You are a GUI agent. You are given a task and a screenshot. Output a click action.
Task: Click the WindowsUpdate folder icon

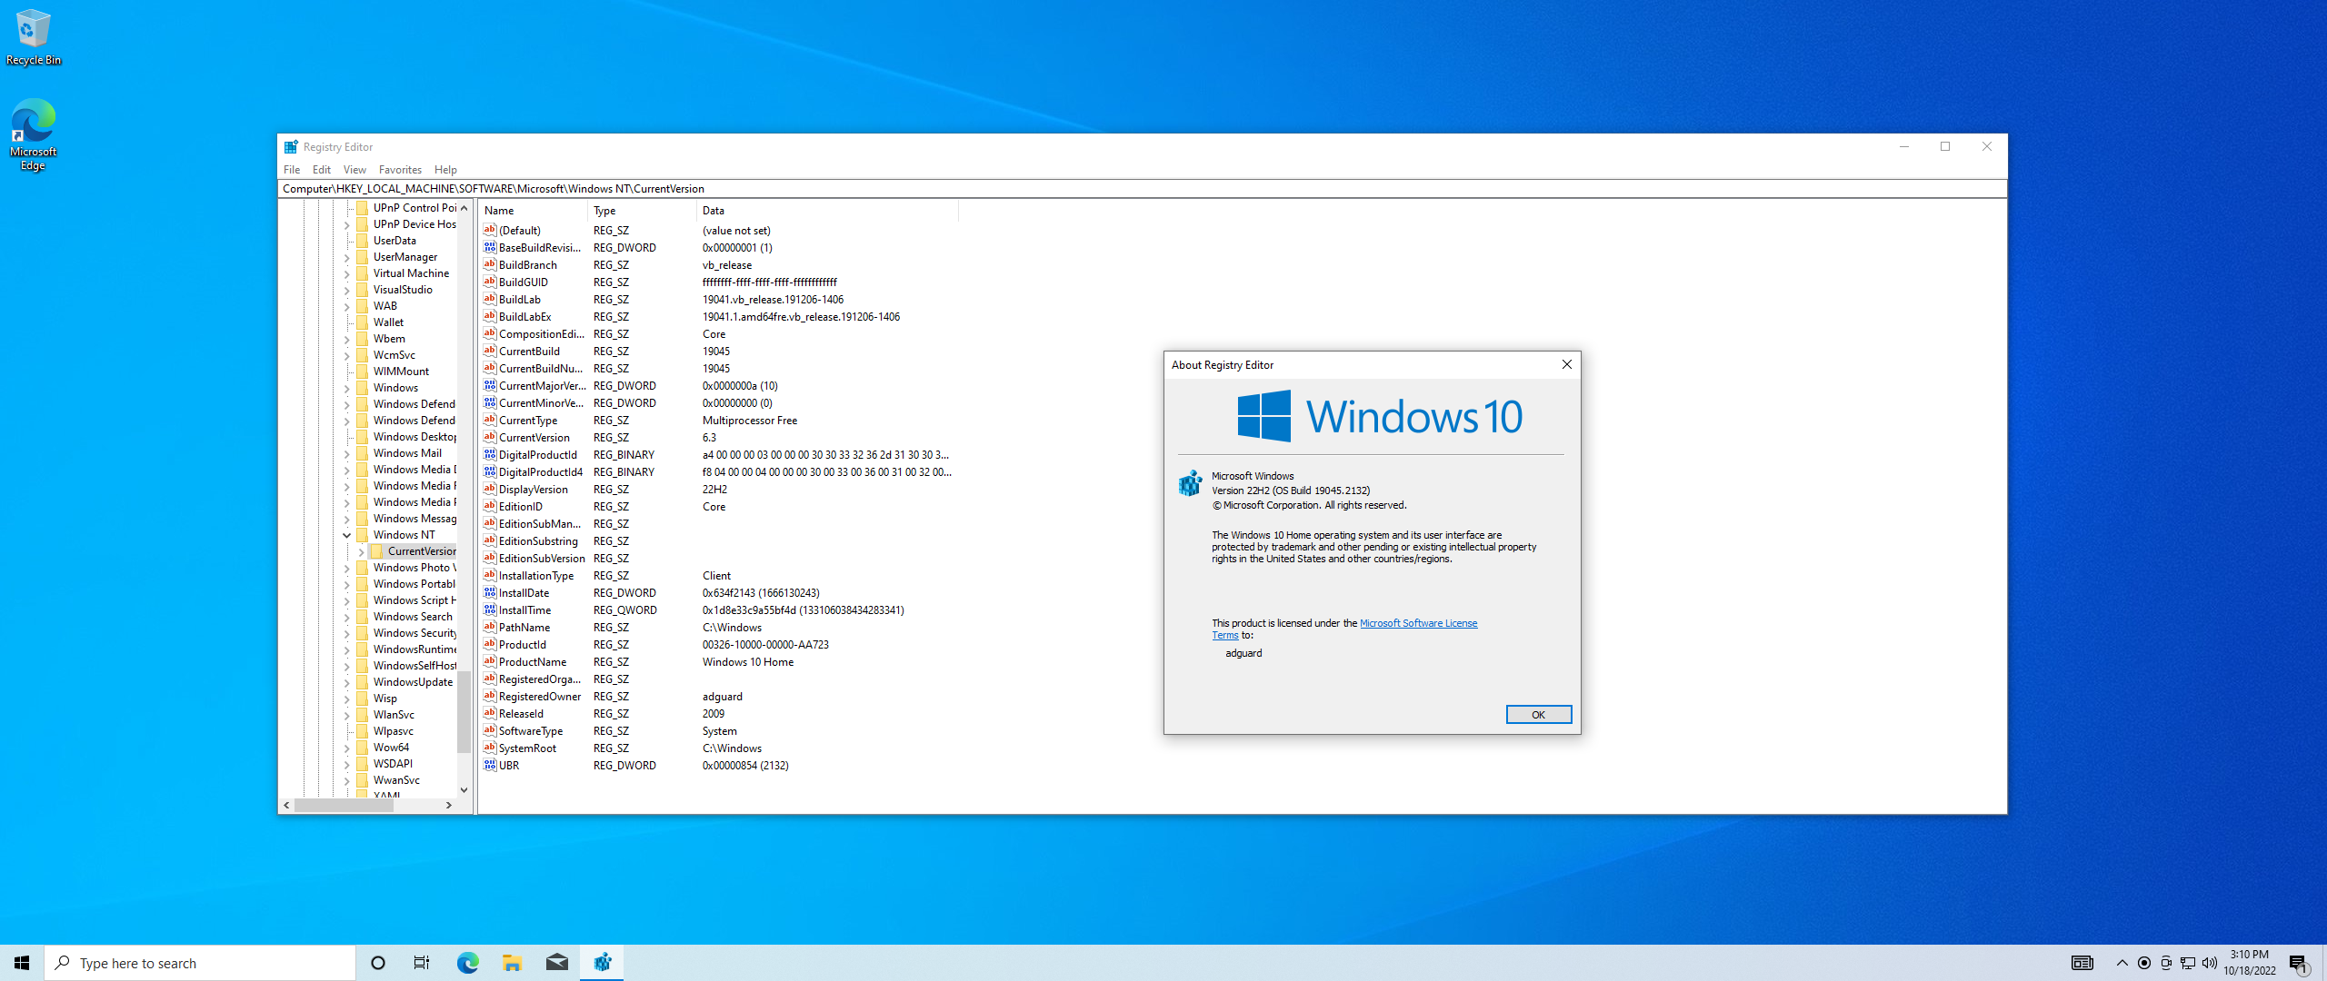point(362,681)
